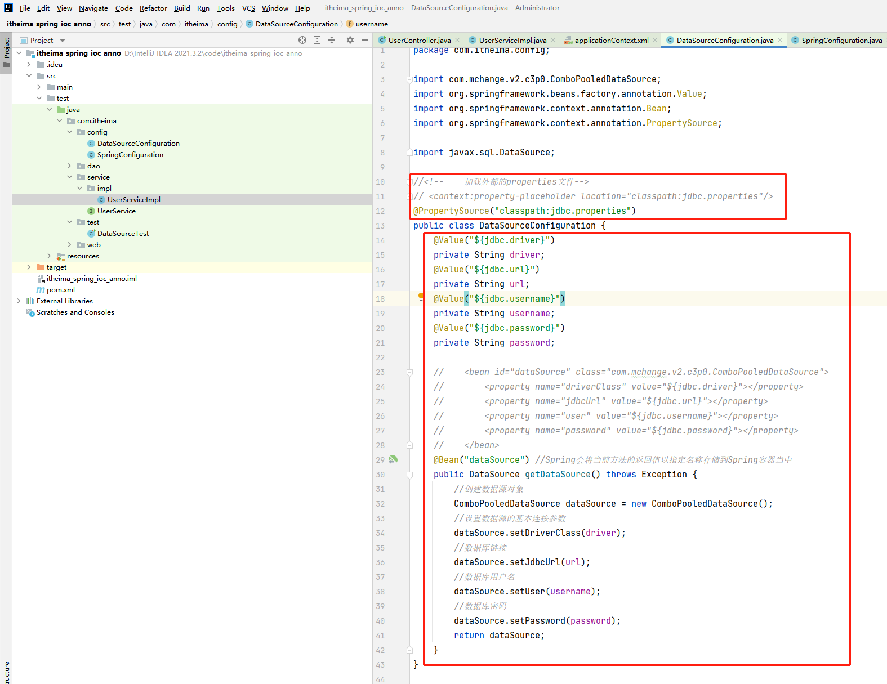Viewport: 887px width, 684px height.
Task: Click the username breadcrumb segment
Action: [367, 24]
